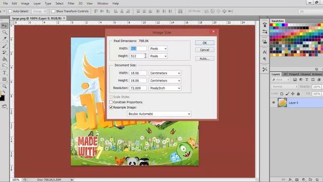Click the black background color box

2,99
